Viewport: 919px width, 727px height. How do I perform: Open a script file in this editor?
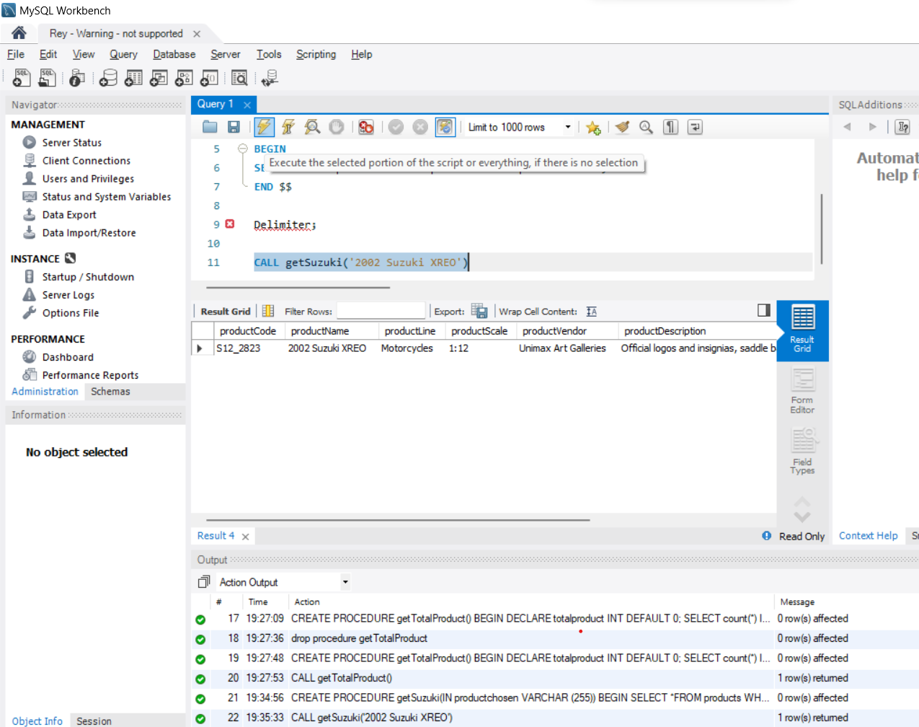click(x=210, y=127)
